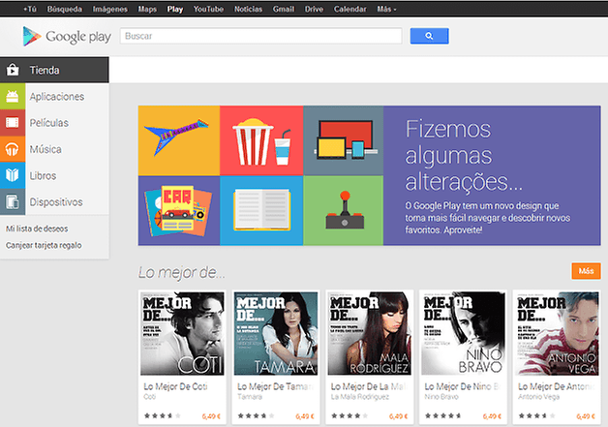The image size is (608, 427).
Task: Open Maps in the top bar
Action: (147, 9)
